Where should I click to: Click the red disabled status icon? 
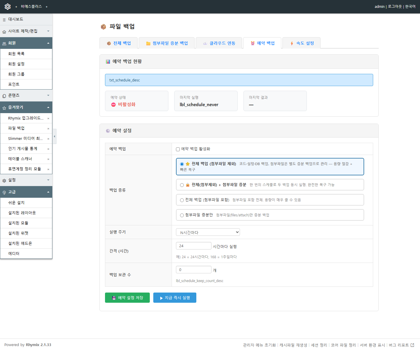[x=113, y=105]
